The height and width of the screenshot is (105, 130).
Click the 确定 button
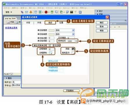[102, 23]
